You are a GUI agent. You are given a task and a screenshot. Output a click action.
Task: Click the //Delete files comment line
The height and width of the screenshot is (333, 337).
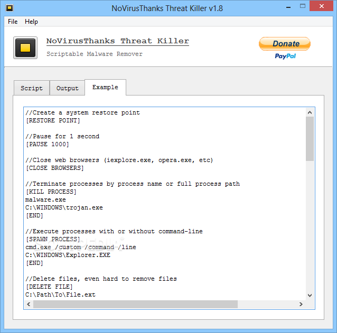point(101,279)
